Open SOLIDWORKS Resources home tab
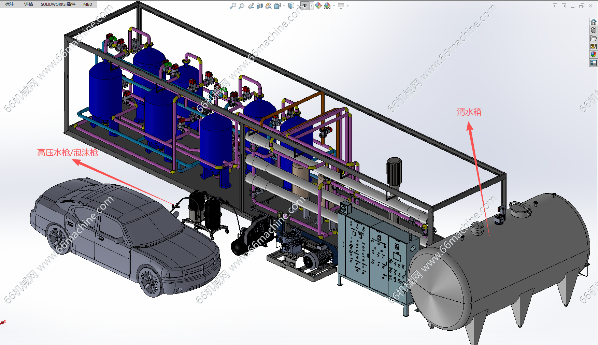Screen dimensions: 598x345 594,22
